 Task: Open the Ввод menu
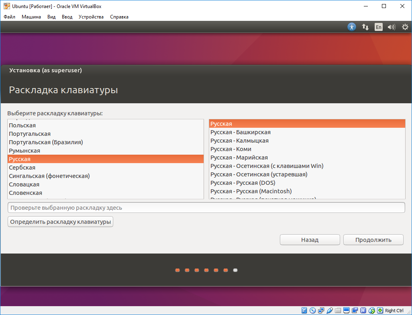click(x=67, y=17)
